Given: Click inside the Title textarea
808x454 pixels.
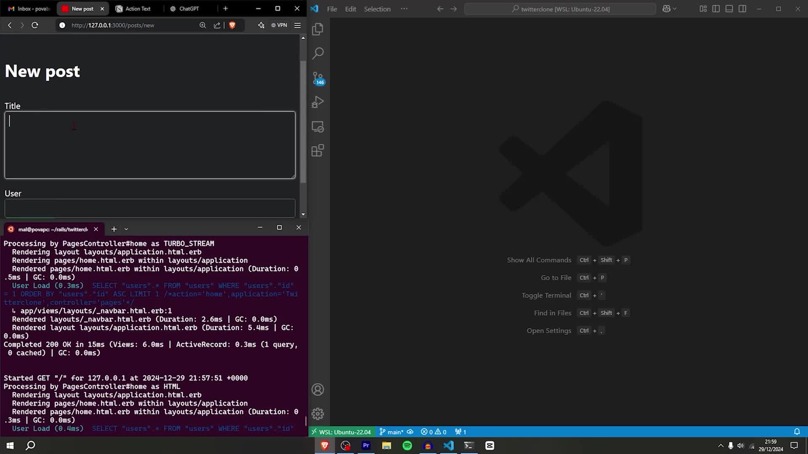Looking at the screenshot, I should (149, 145).
